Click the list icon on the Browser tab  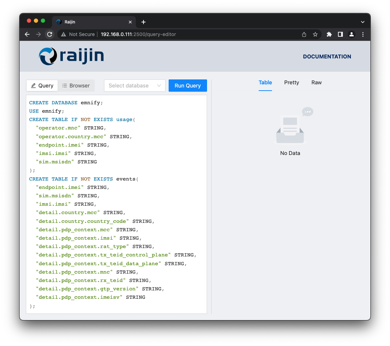tap(65, 85)
